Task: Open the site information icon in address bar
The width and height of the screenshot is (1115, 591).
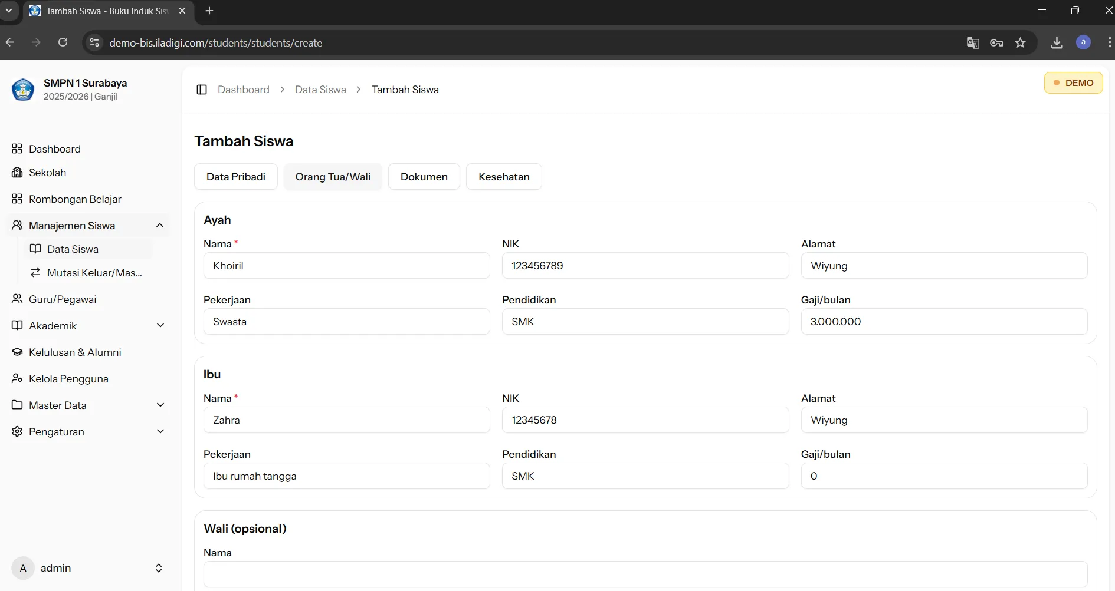Action: click(94, 42)
